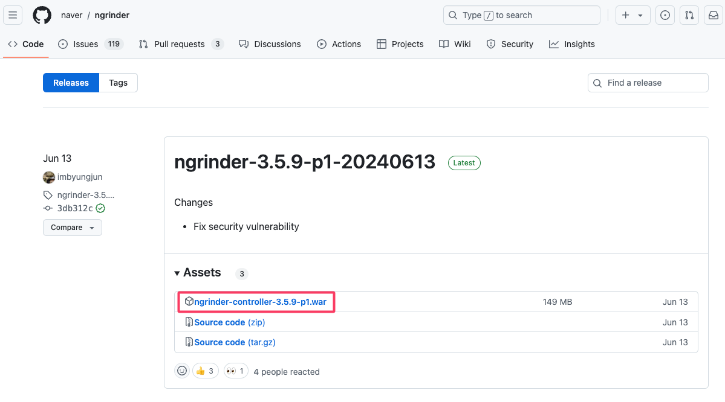
Task: Click the 4 people reacted text
Action: 287,372
